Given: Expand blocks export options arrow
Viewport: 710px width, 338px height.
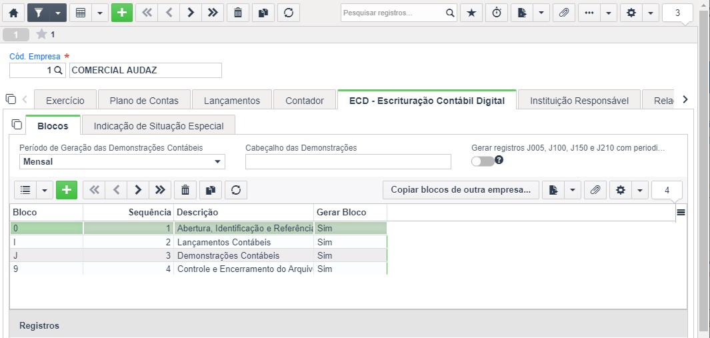Looking at the screenshot, I should pyautogui.click(x=573, y=190).
